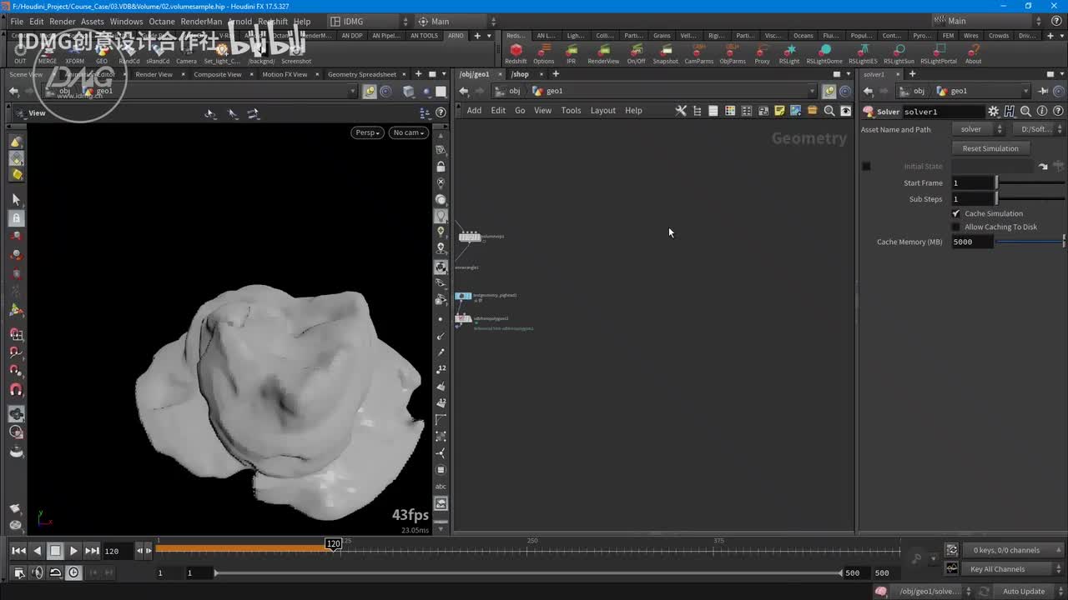Expand the No cam camera dropdown
Image resolution: width=1068 pixels, height=600 pixels.
408,132
